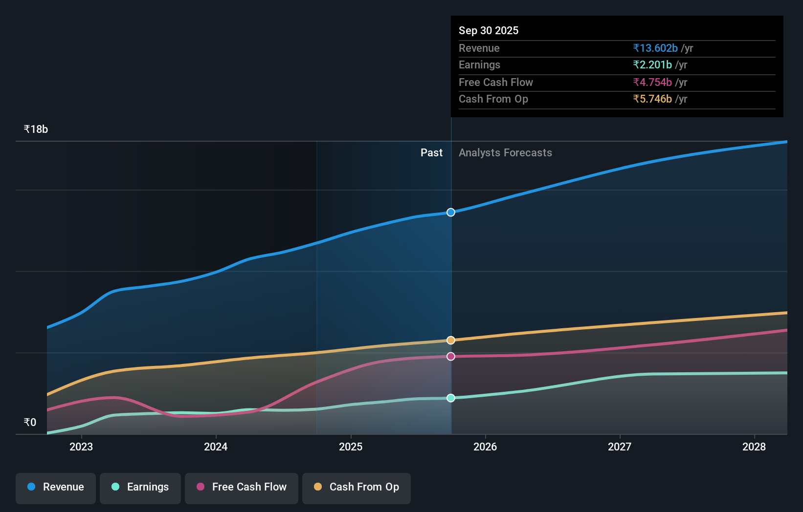Click the Revenue value in the tooltip
This screenshot has width=803, height=512.
655,48
